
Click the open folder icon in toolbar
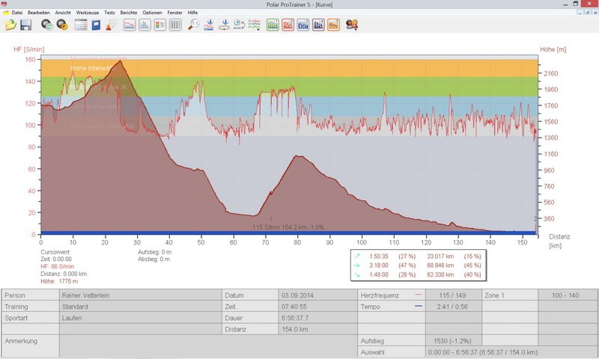pyautogui.click(x=10, y=25)
